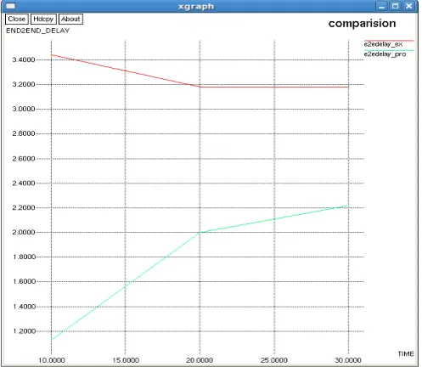Open the window menu icon in title bar
Screen dimensions: 422x367
click(10, 6)
